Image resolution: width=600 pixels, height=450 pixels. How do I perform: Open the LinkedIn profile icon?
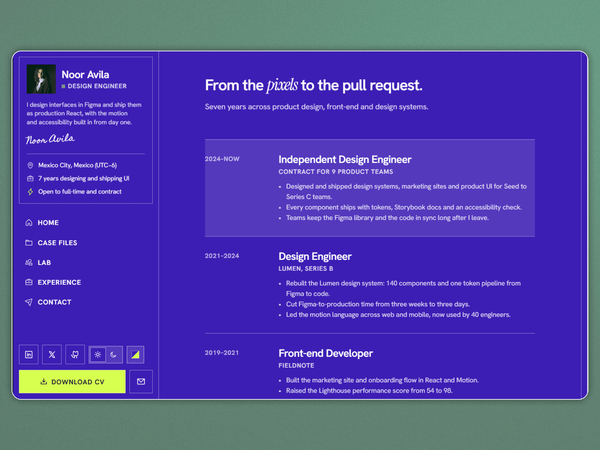[29, 354]
